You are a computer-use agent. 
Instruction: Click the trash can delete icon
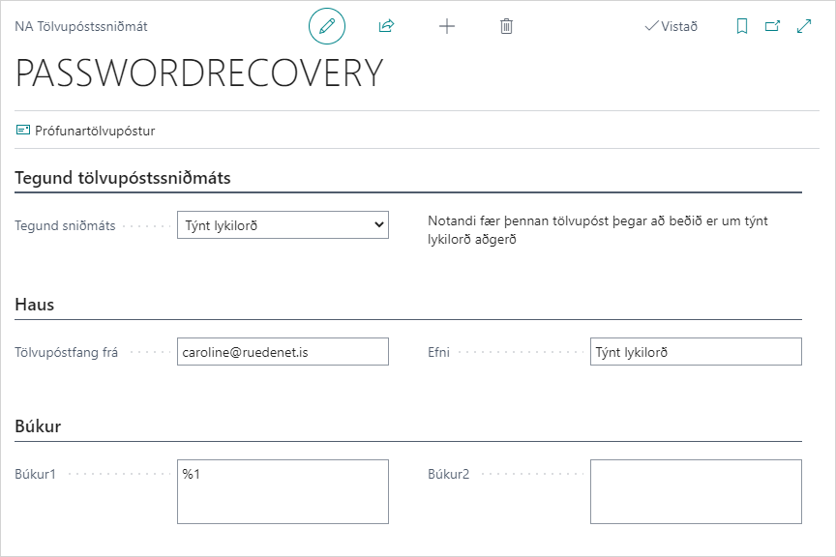pos(506,26)
